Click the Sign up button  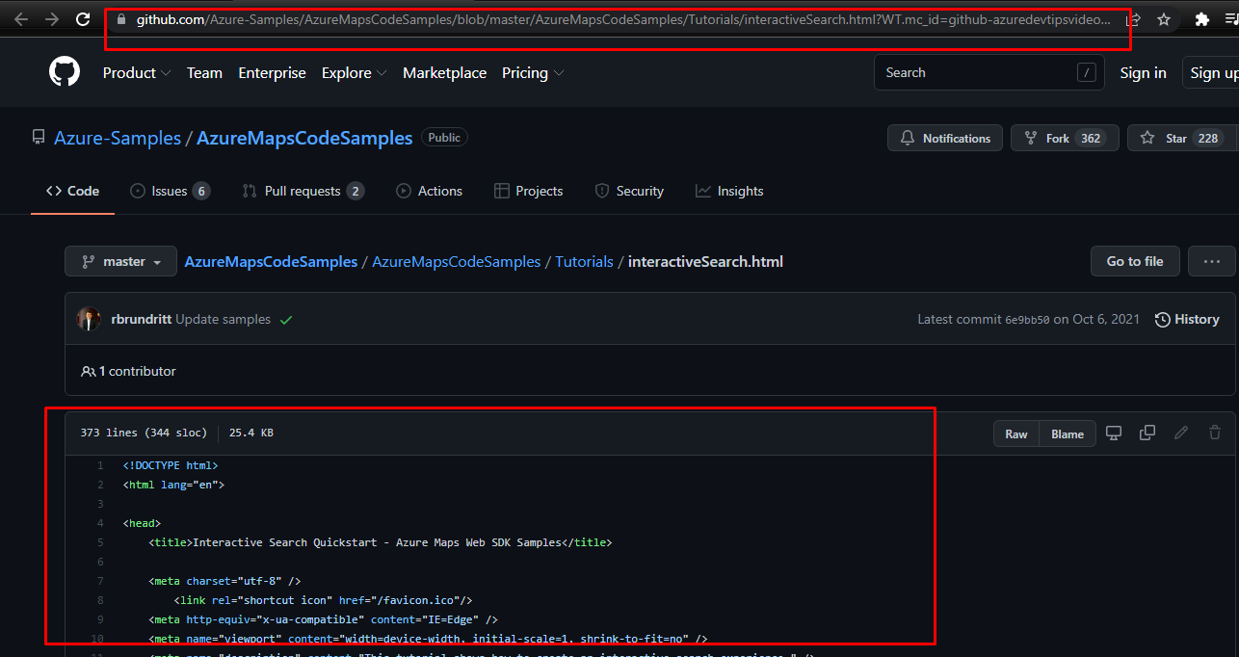point(1212,73)
